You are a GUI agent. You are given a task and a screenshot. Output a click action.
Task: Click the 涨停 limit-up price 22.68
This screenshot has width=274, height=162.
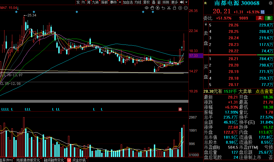click(x=233, y=127)
